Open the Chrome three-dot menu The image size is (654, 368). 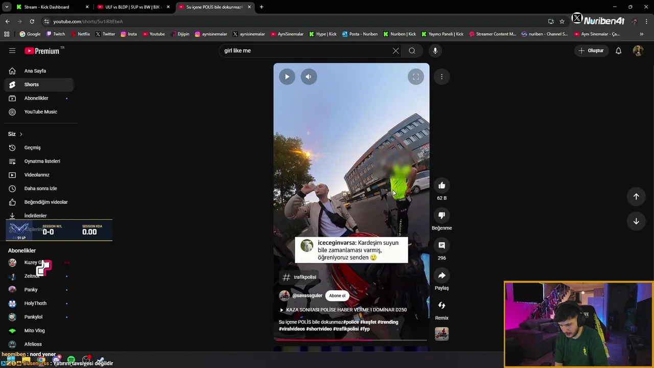coord(647,21)
